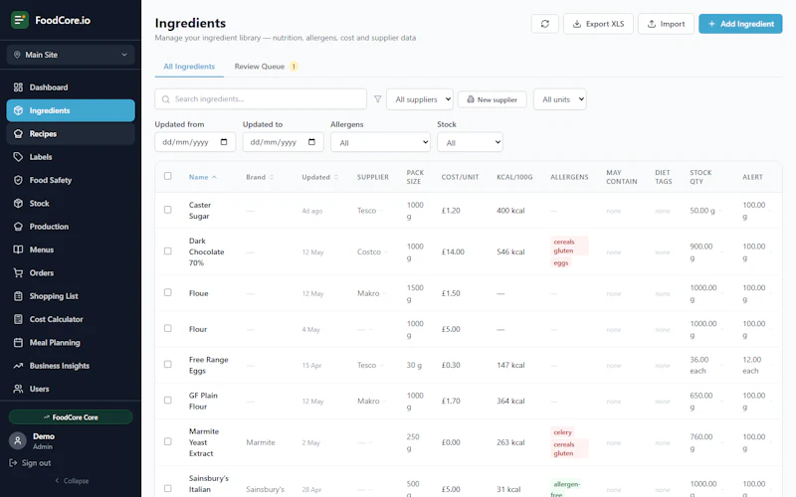Click the FoodCore.io logo icon
This screenshot has width=796, height=497.
(20, 20)
